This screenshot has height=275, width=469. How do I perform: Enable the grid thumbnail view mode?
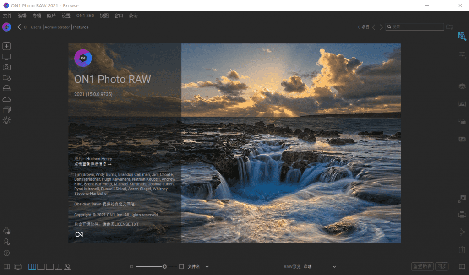pyautogui.click(x=32, y=267)
